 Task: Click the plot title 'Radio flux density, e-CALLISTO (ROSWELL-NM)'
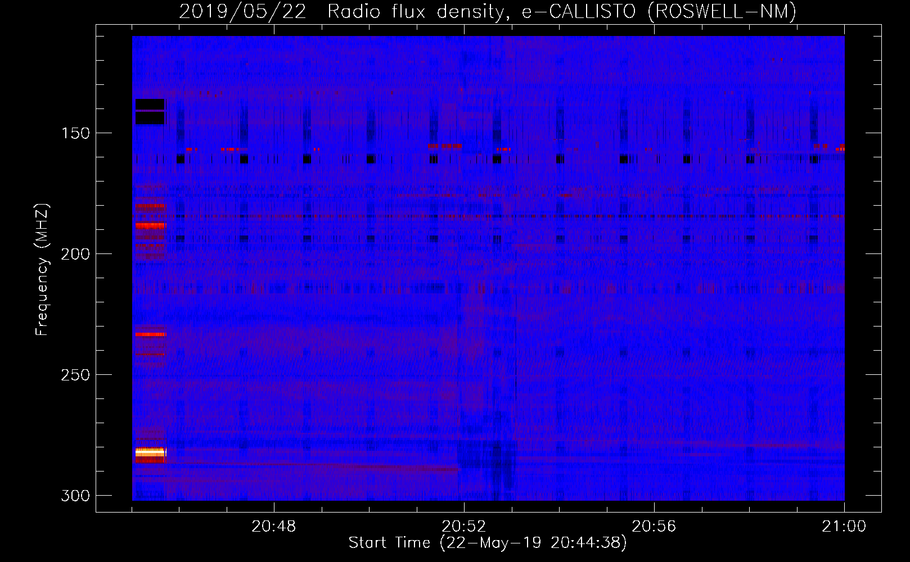[x=561, y=12]
